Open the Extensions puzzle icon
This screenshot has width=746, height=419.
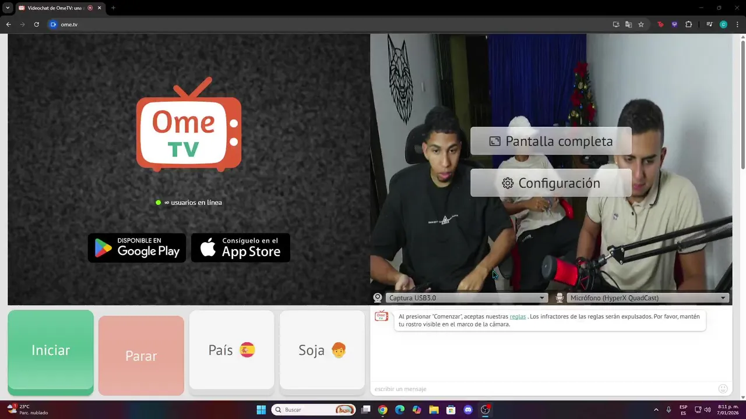pyautogui.click(x=688, y=24)
